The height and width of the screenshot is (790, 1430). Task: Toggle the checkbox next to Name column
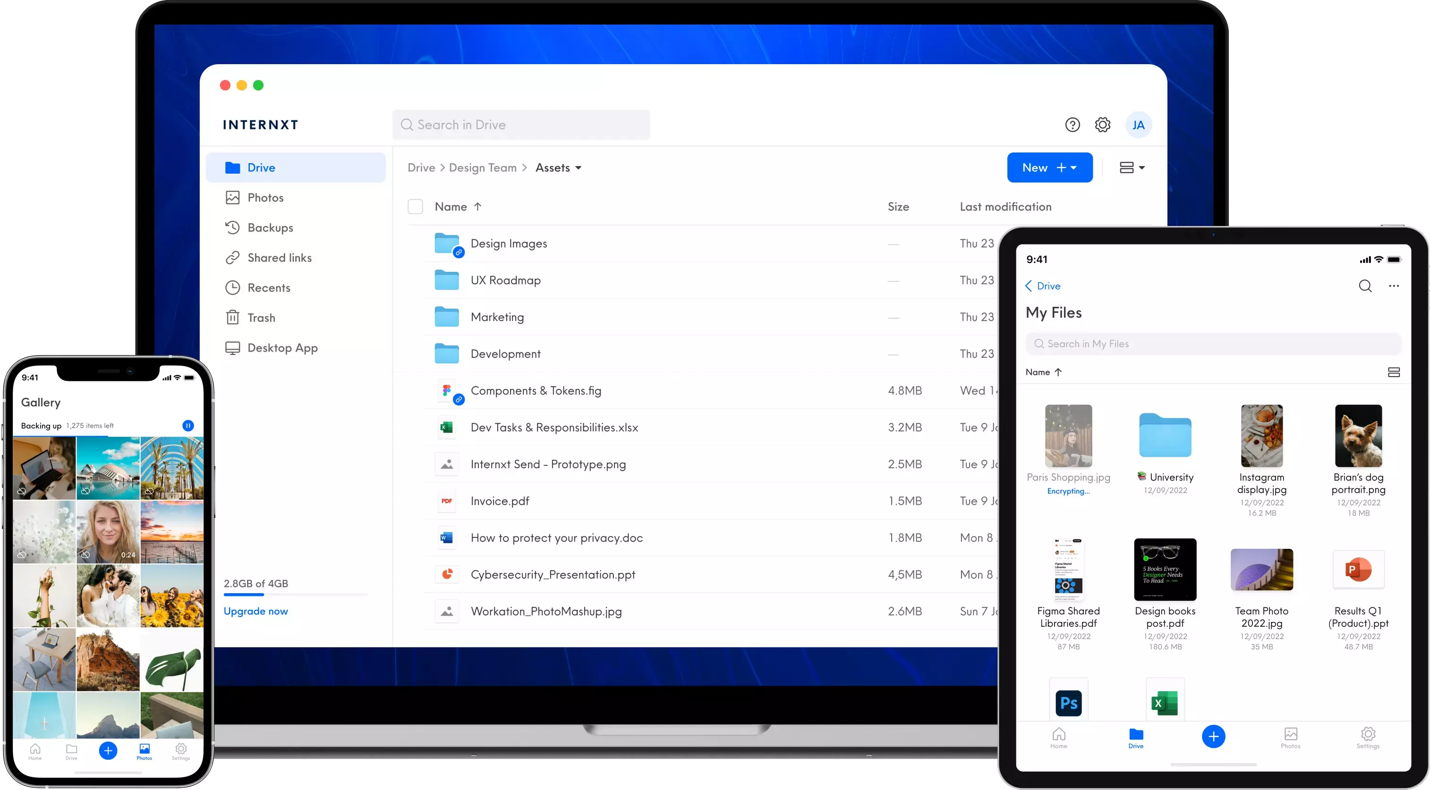[x=416, y=206]
